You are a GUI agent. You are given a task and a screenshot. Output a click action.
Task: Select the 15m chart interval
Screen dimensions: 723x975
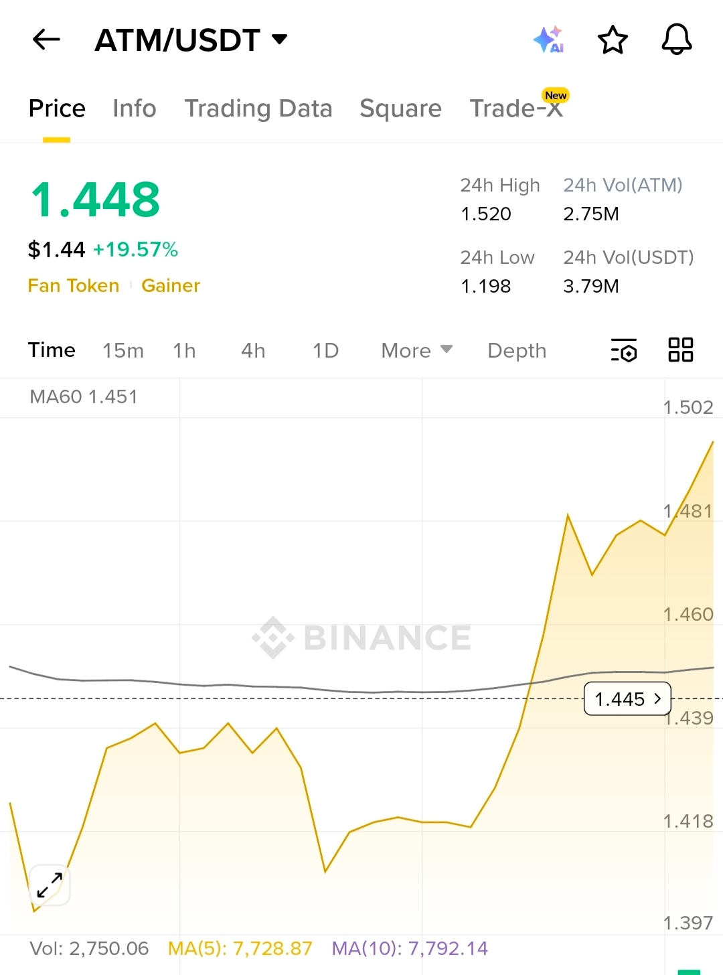pos(123,350)
